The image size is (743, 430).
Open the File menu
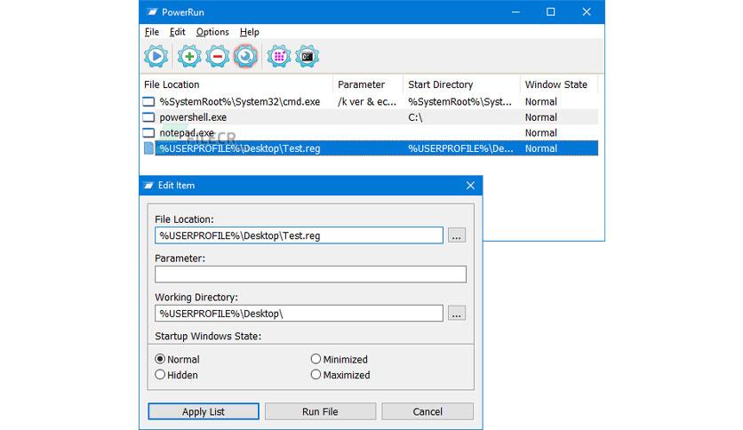point(152,32)
